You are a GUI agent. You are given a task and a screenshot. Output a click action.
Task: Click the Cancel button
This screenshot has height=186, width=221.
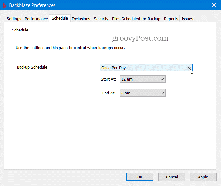(x=172, y=177)
